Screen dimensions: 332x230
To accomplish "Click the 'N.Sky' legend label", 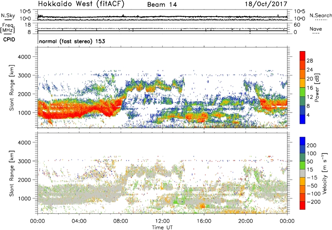I will click(8, 15).
